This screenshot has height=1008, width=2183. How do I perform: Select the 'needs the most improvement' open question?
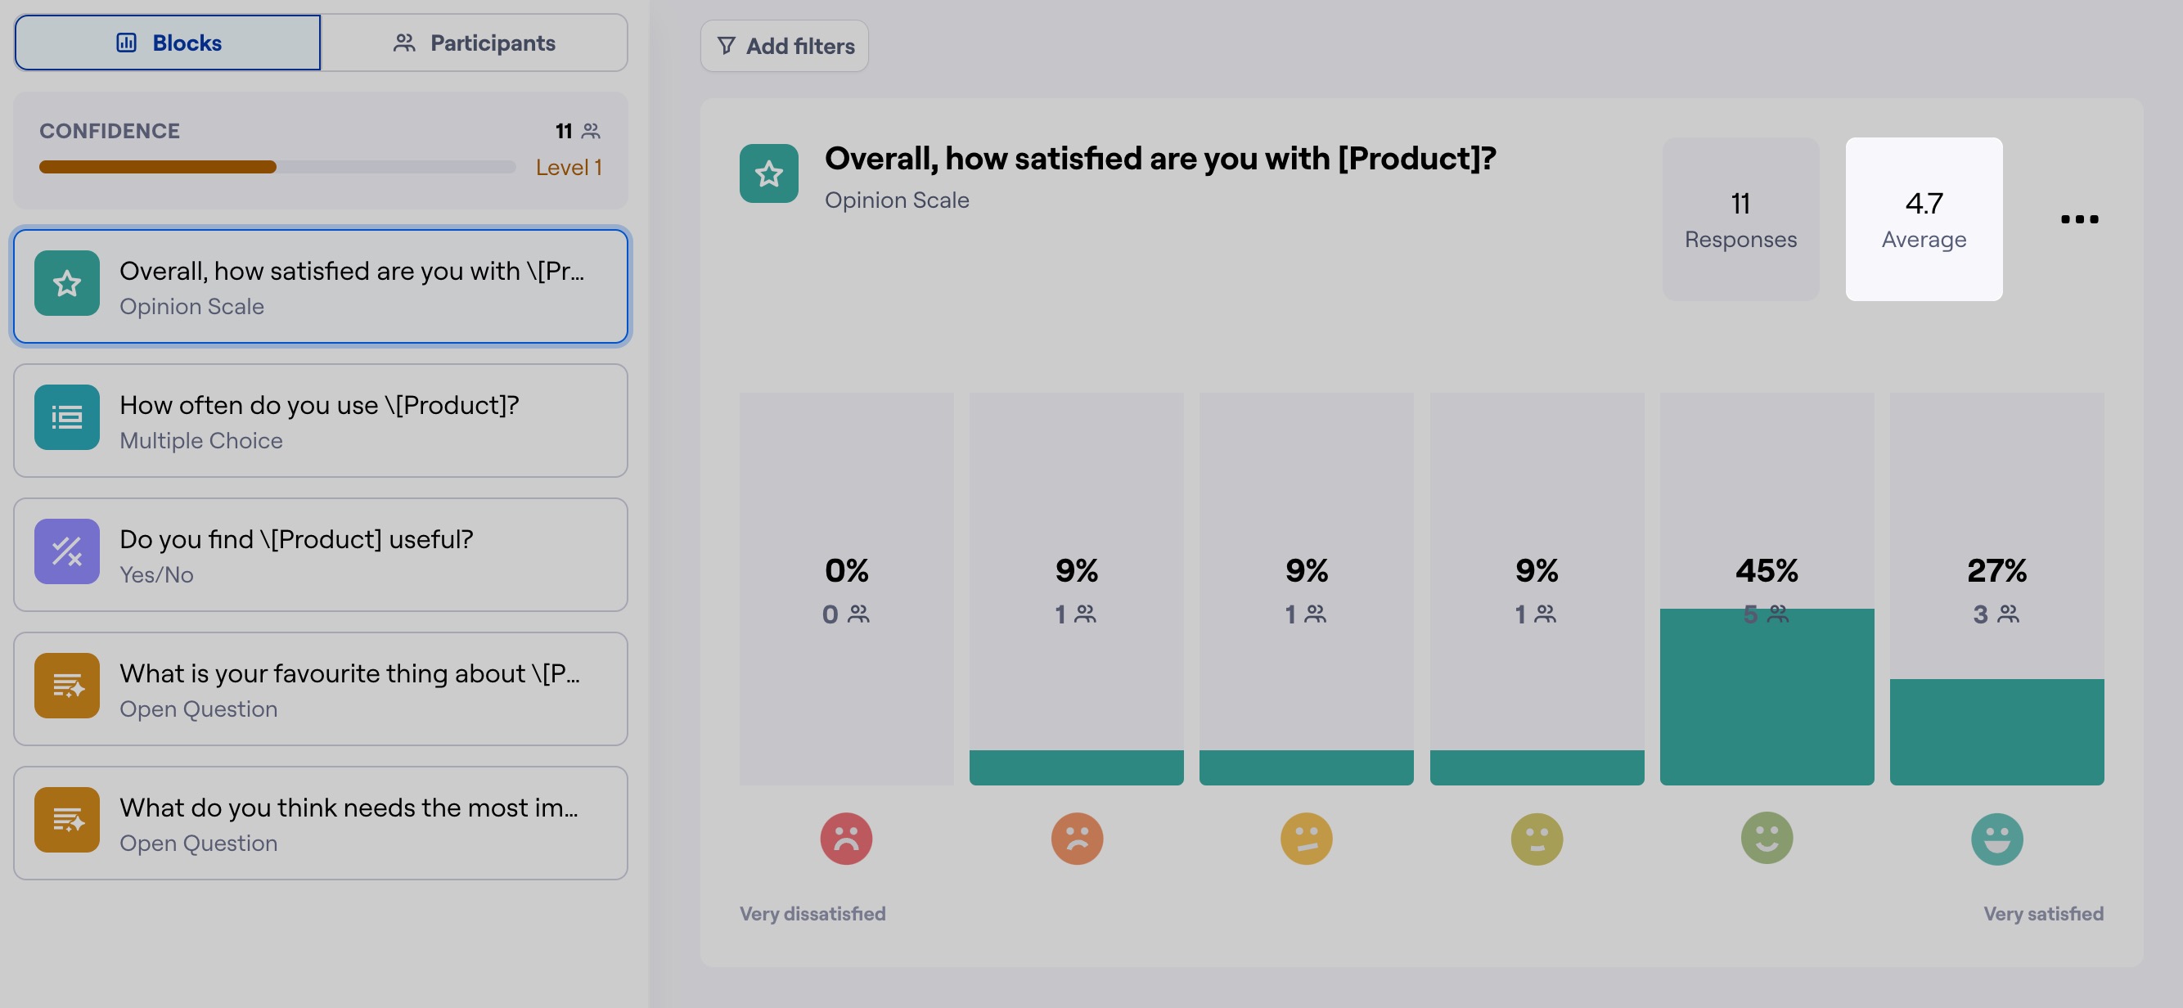tap(321, 823)
